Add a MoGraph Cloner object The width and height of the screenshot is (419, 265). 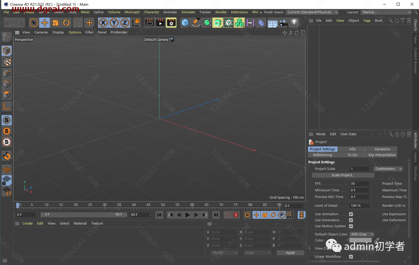(x=229, y=23)
